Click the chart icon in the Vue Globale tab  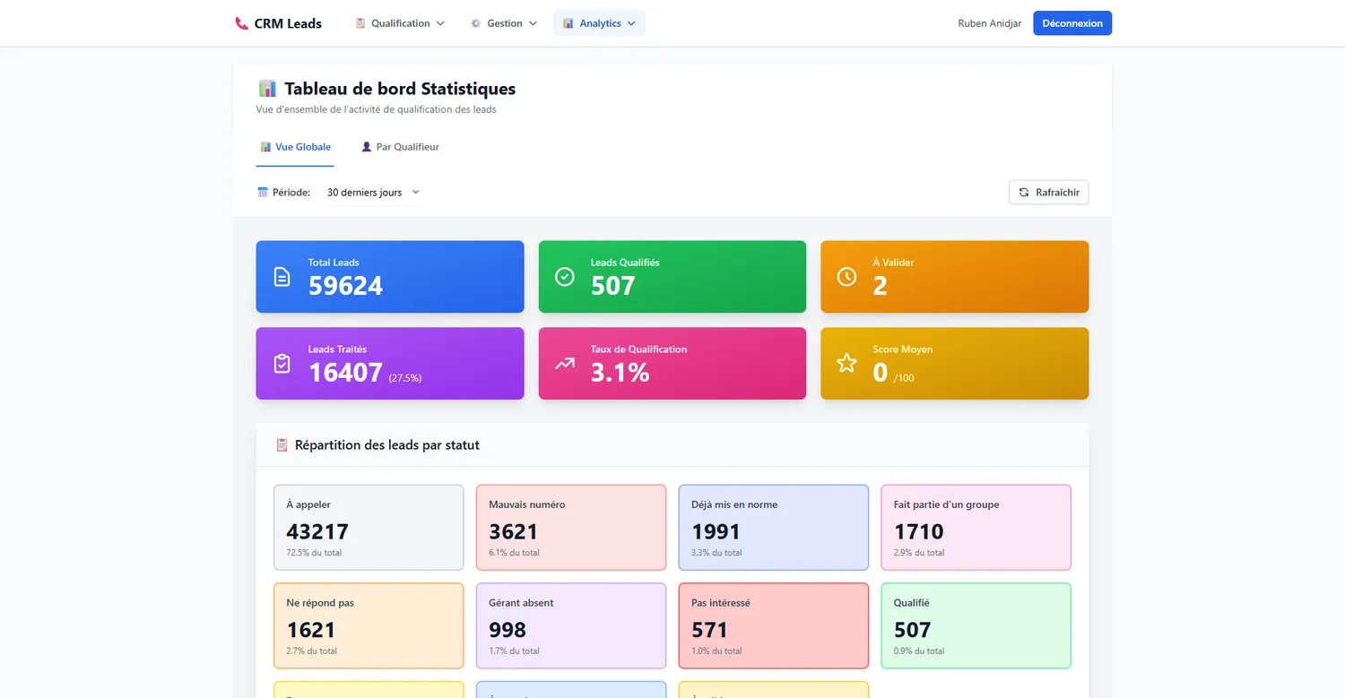[x=265, y=147]
